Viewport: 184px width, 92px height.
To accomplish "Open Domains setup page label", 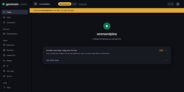I will (x=10, y=50).
